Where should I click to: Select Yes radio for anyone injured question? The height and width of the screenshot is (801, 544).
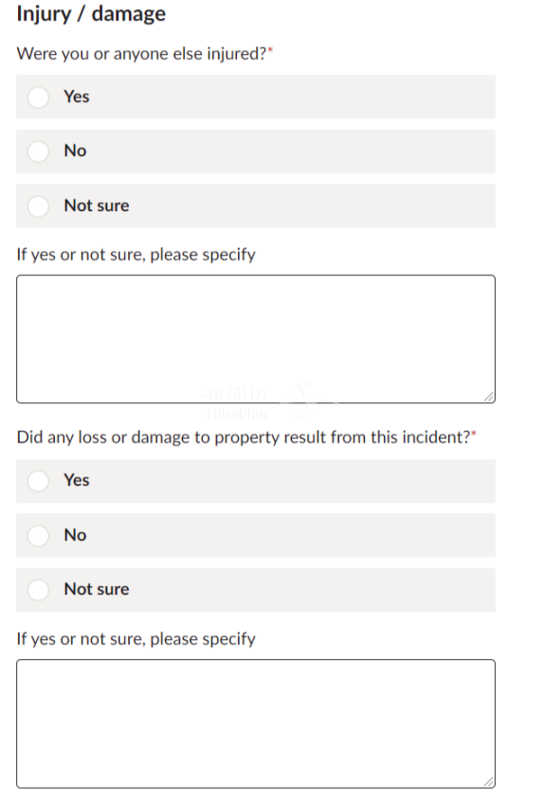pos(38,98)
